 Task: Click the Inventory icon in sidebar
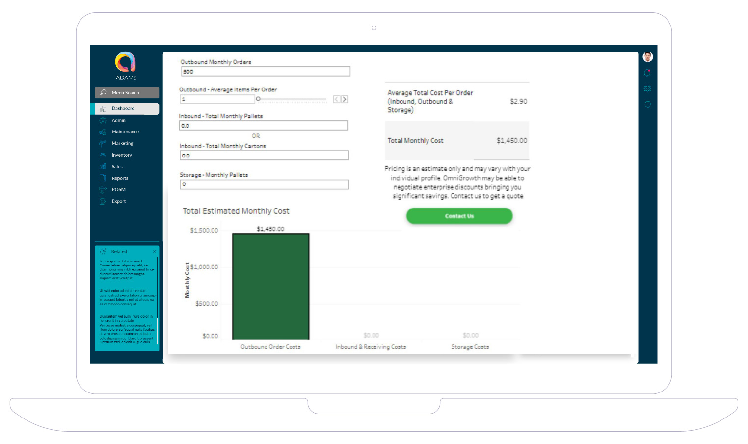coord(103,155)
